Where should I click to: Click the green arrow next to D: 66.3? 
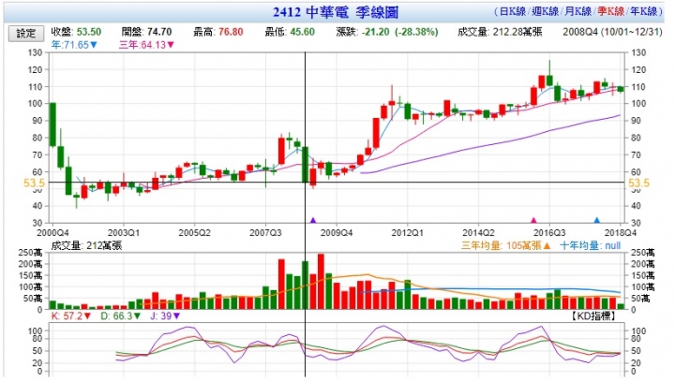[x=137, y=316]
